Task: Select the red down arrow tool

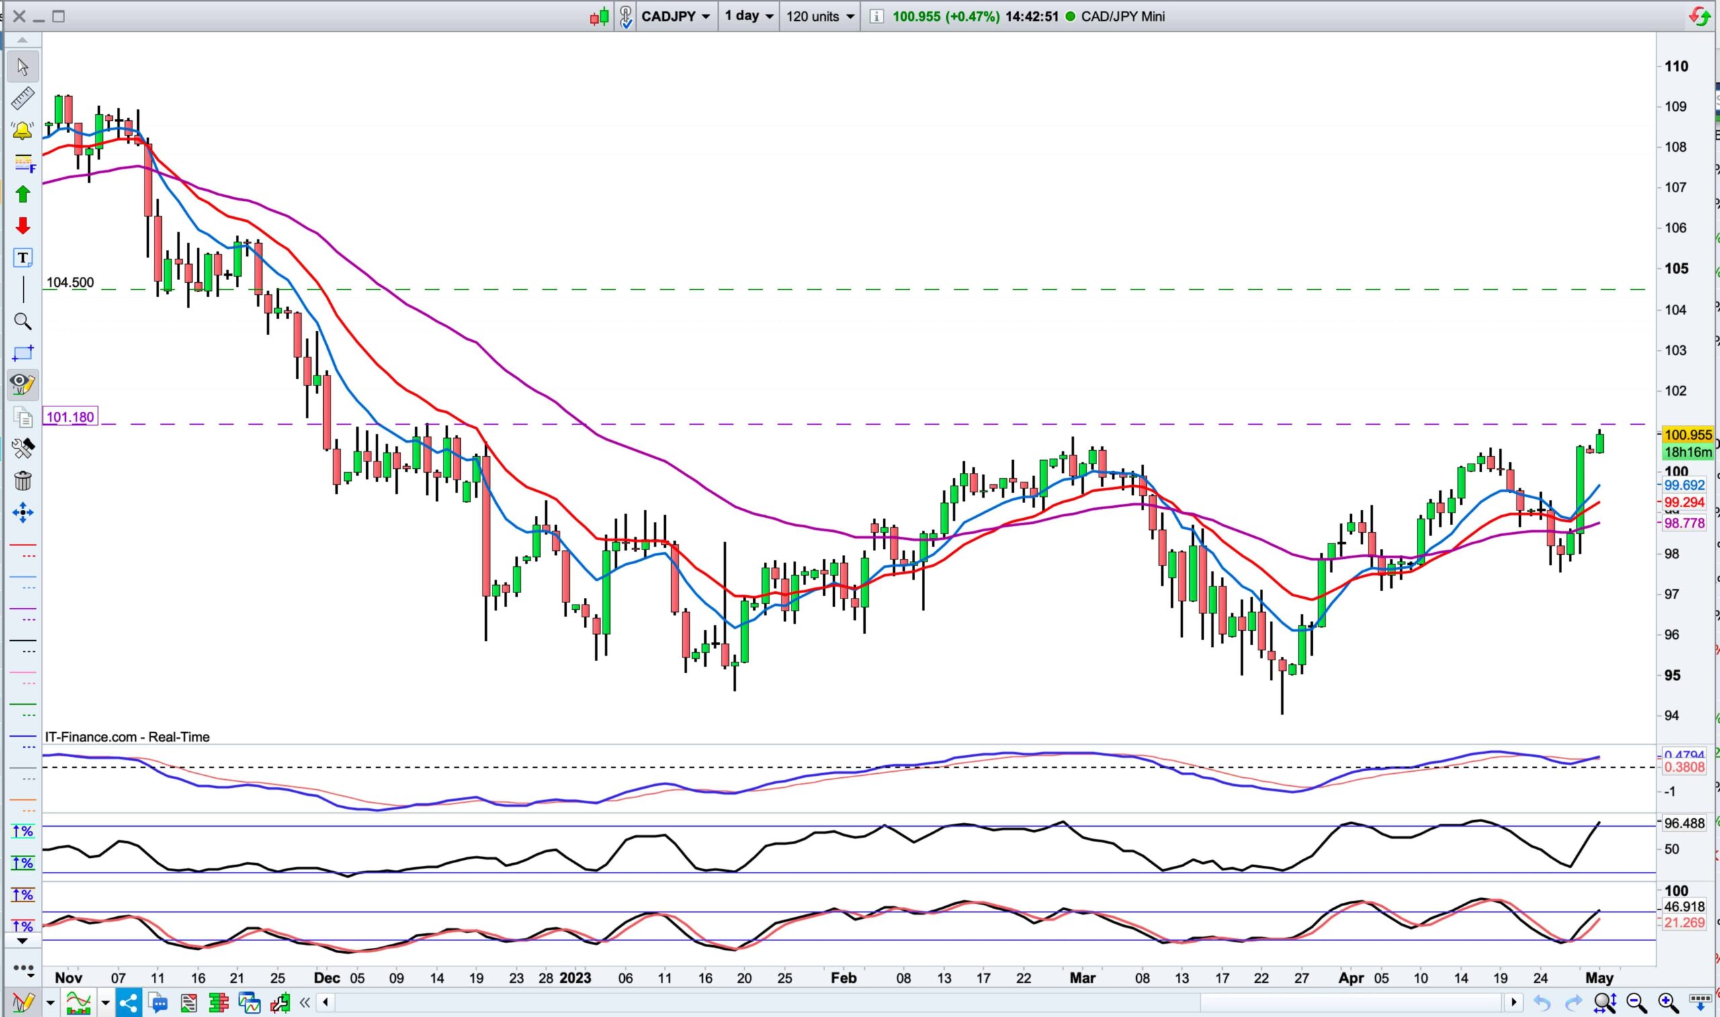Action: (23, 226)
